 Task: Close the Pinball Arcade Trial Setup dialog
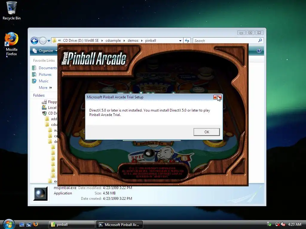[218, 97]
